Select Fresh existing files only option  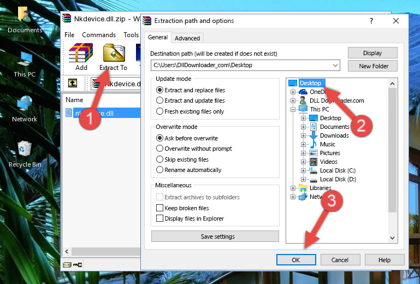click(190, 111)
